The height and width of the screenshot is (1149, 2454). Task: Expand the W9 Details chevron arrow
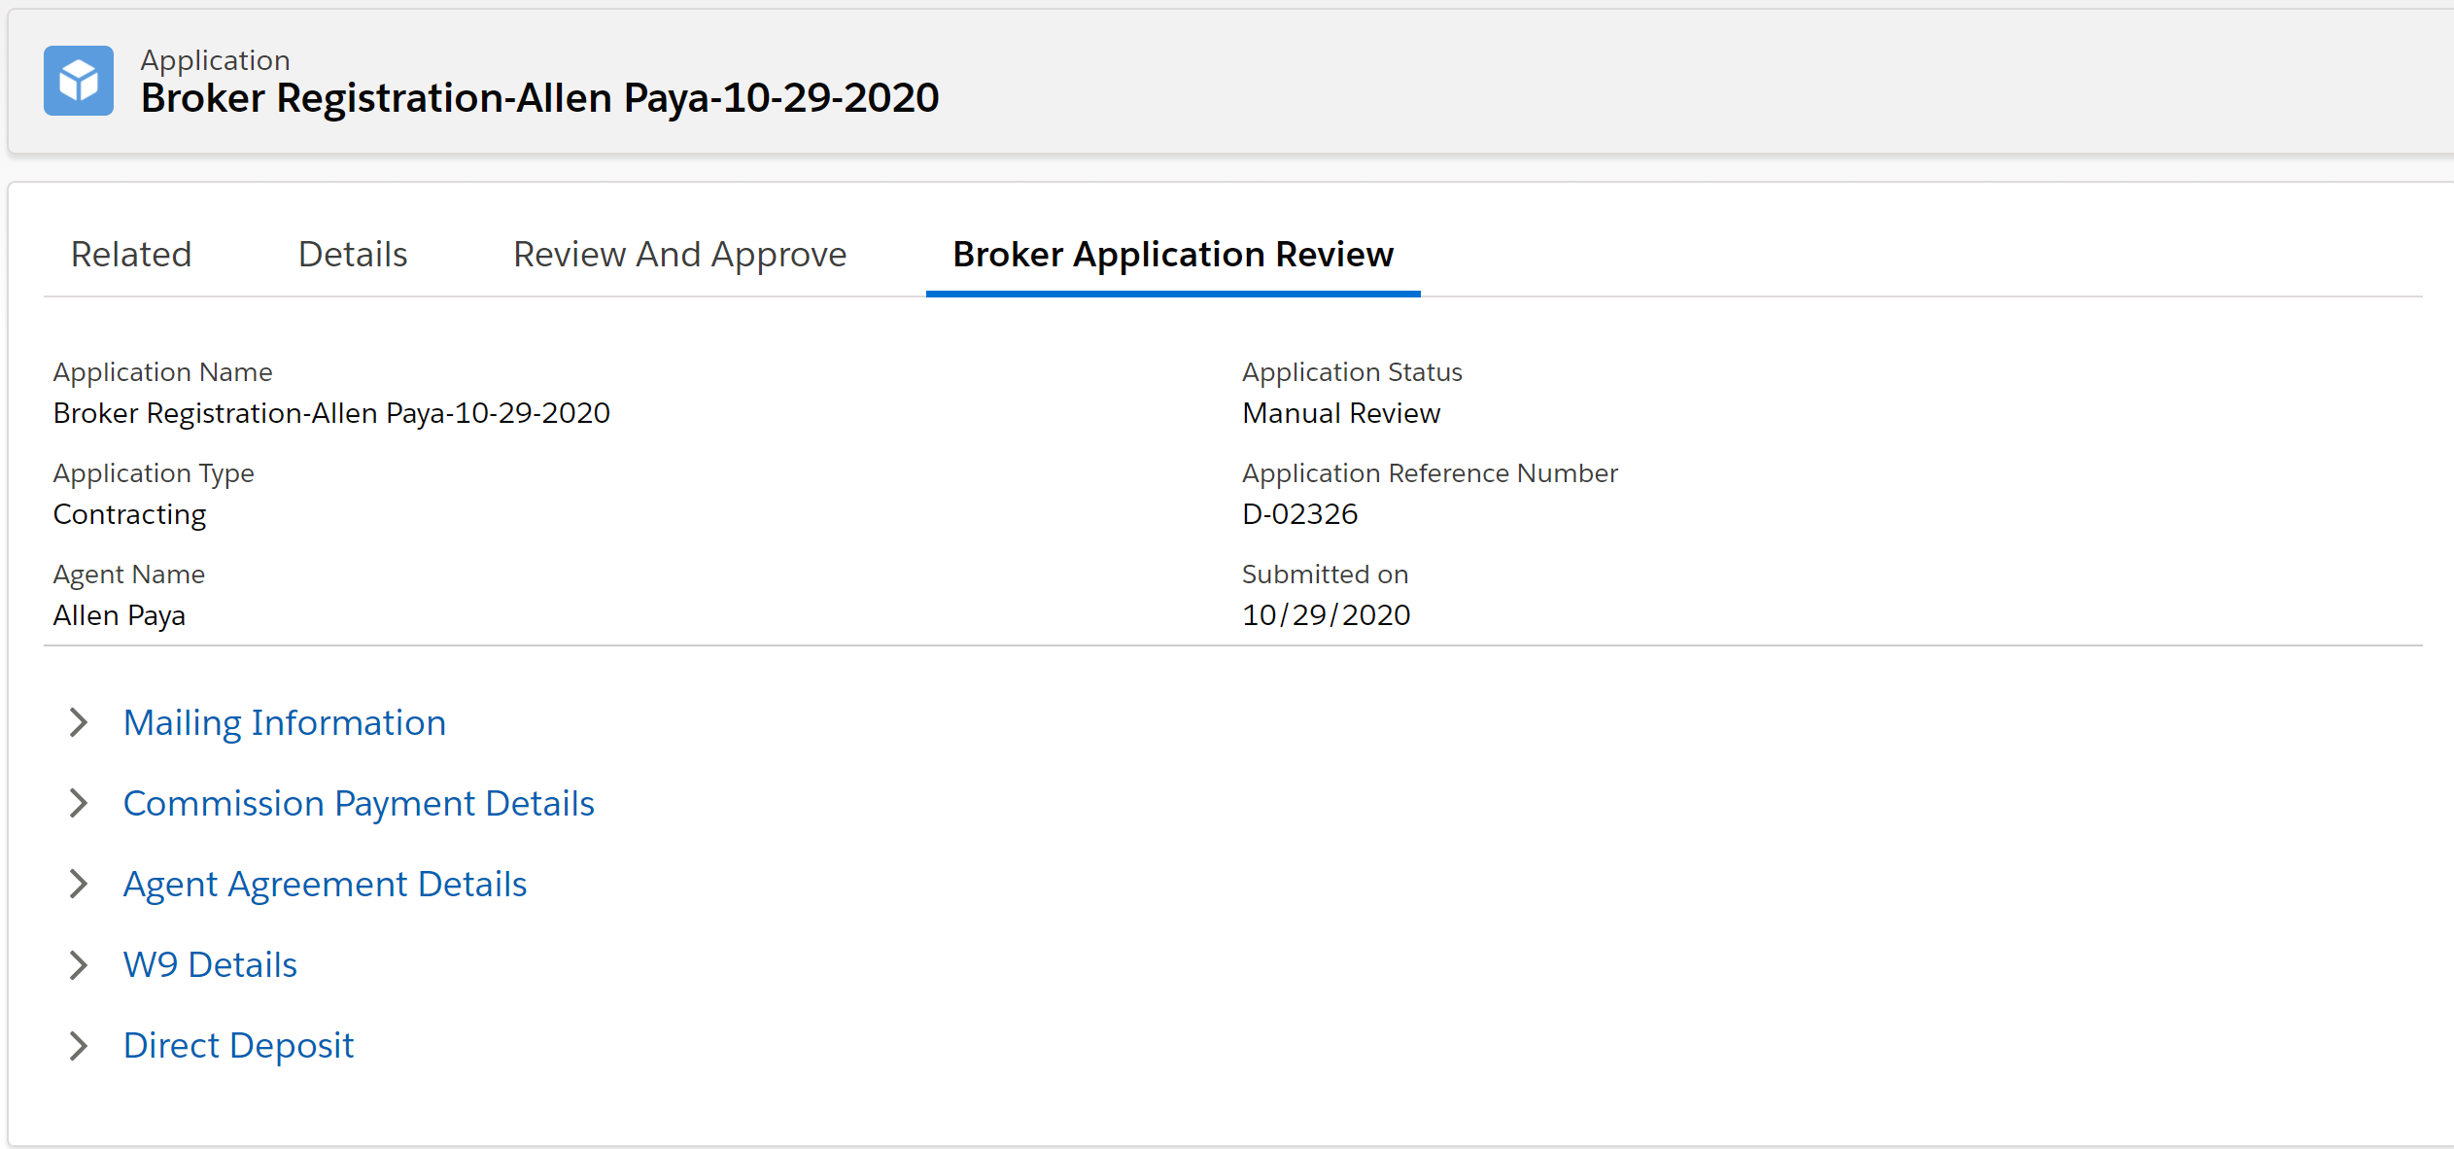point(79,964)
